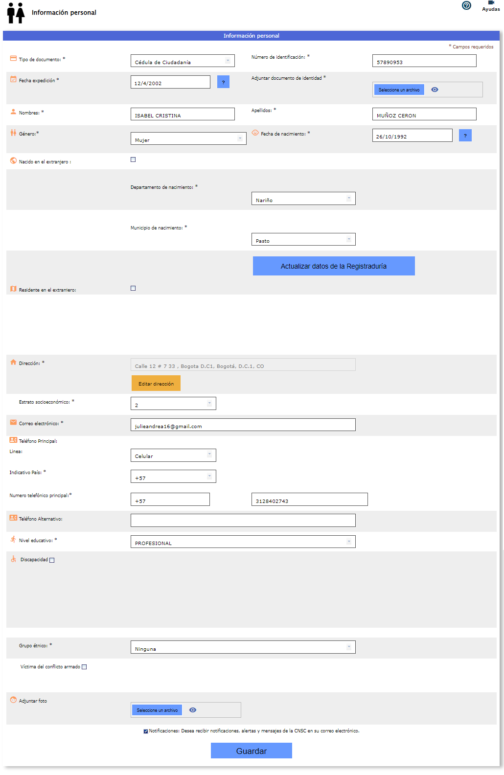Click the Fecha expedición help question button
The width and height of the screenshot is (504, 775).
(223, 82)
